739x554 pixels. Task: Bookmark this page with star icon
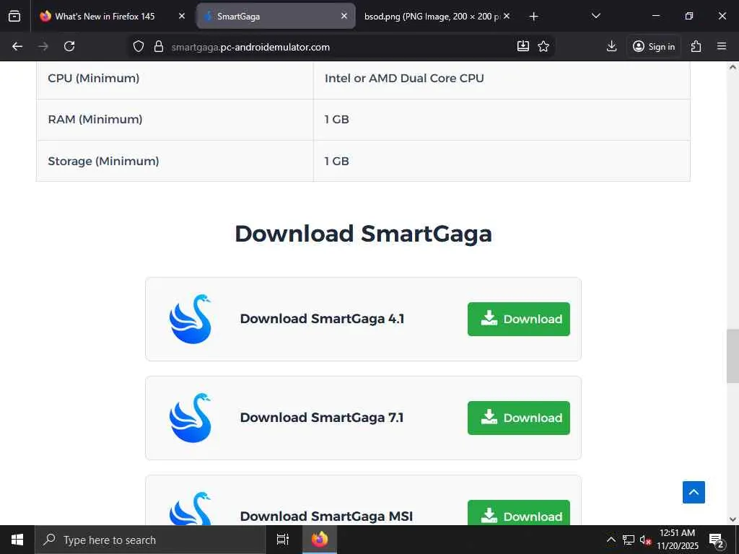coord(543,46)
